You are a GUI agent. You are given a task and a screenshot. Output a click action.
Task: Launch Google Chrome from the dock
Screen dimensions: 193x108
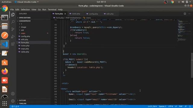[5, 8]
